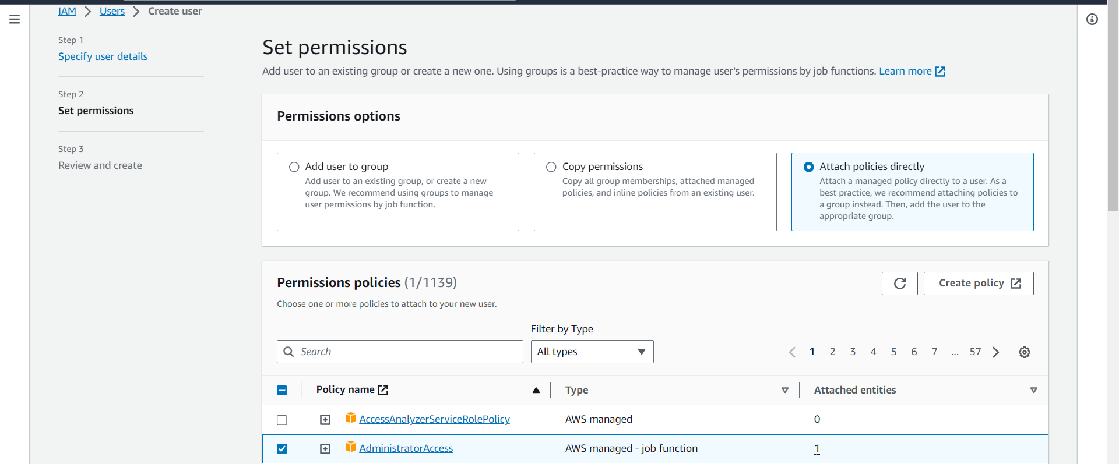Go to pagination page 7
Screen dimensions: 1119x464
pos(934,352)
